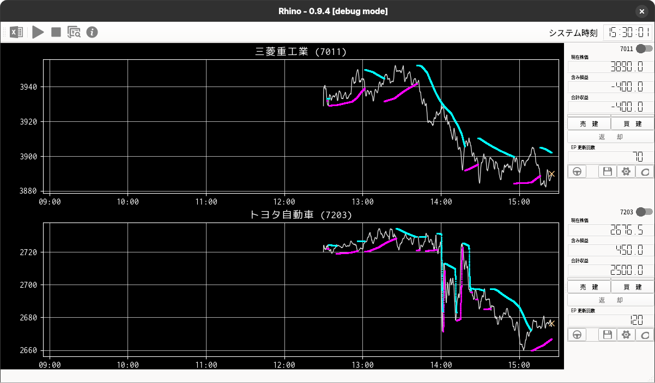Select 7011 合計収益 value field

pos(610,107)
